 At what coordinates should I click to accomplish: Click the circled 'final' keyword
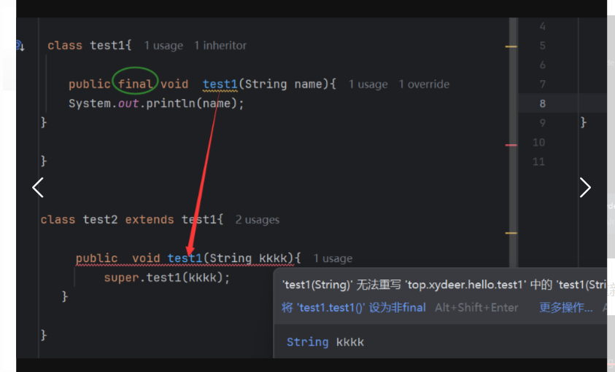tap(136, 84)
